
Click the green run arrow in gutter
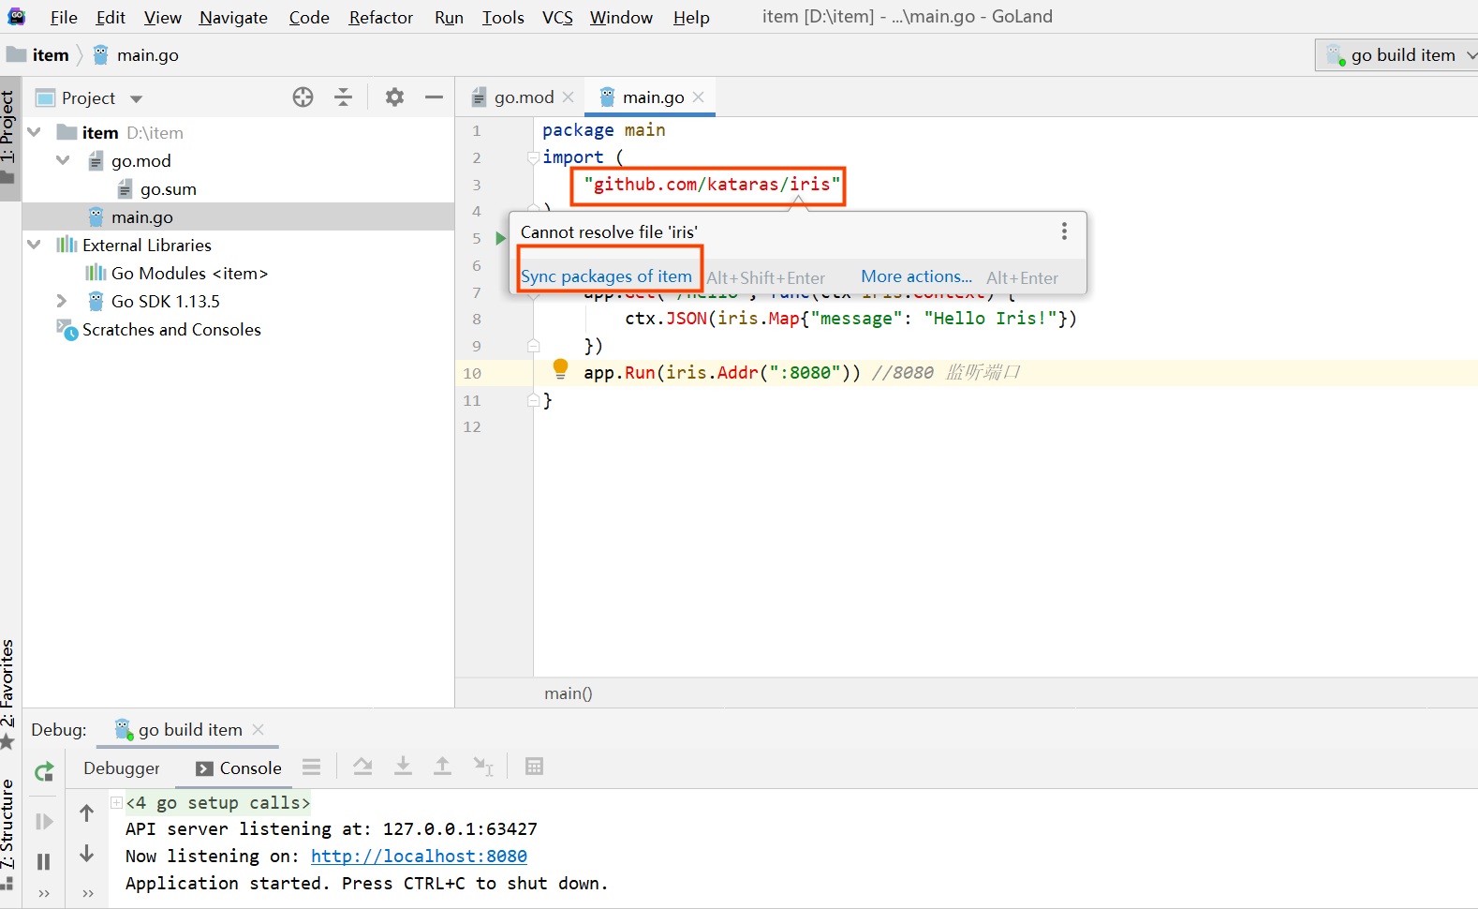coord(501,239)
